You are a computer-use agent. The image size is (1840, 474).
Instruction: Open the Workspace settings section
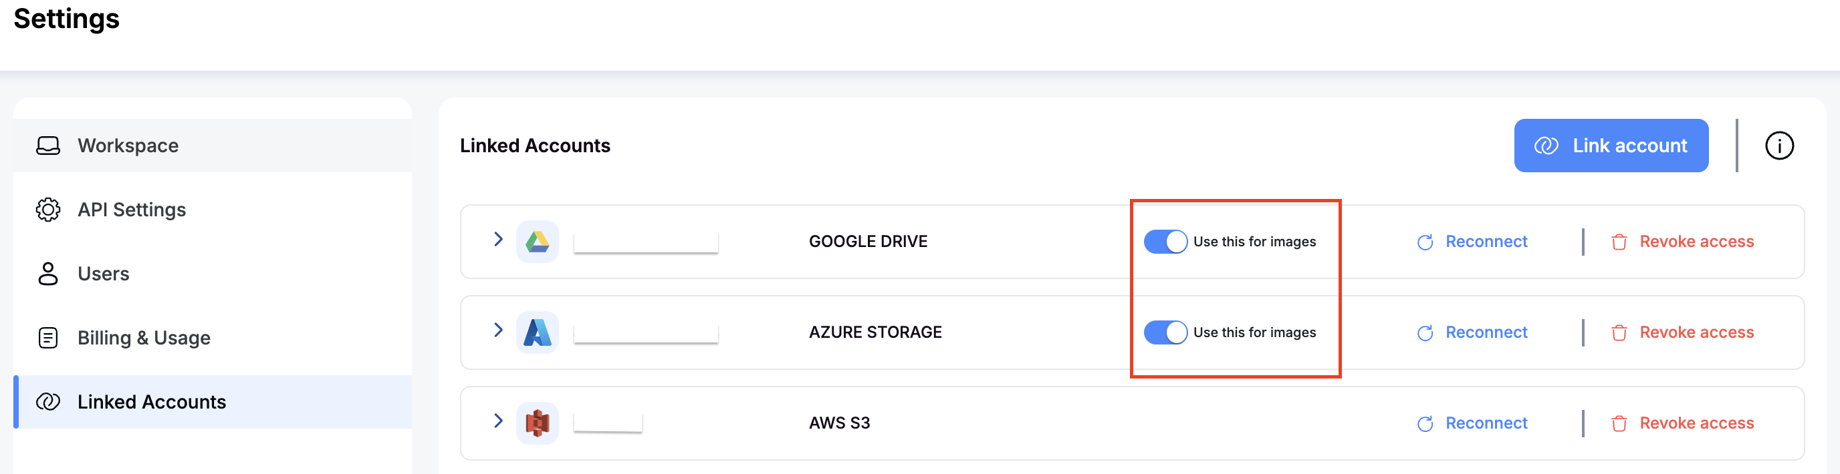(128, 146)
